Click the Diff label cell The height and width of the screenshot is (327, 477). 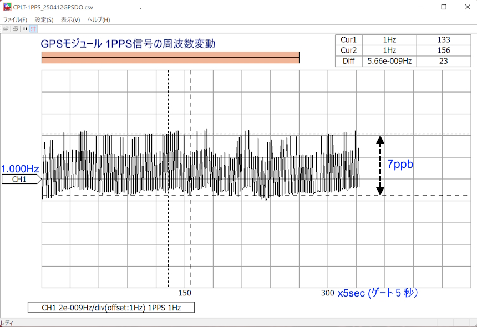pos(349,61)
